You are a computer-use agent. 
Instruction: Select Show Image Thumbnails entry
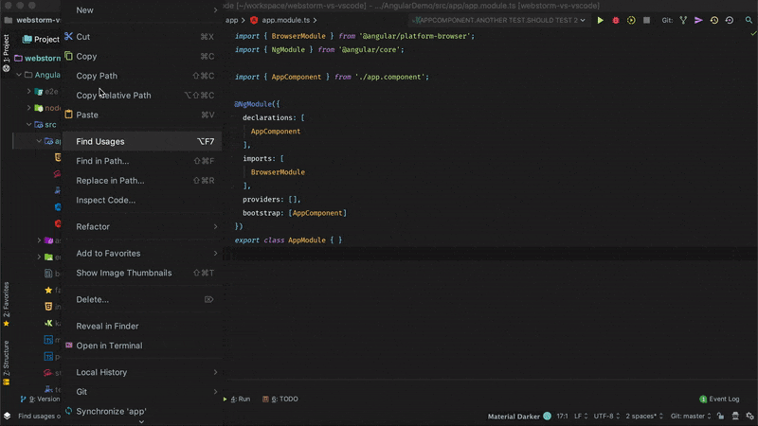coord(141,273)
